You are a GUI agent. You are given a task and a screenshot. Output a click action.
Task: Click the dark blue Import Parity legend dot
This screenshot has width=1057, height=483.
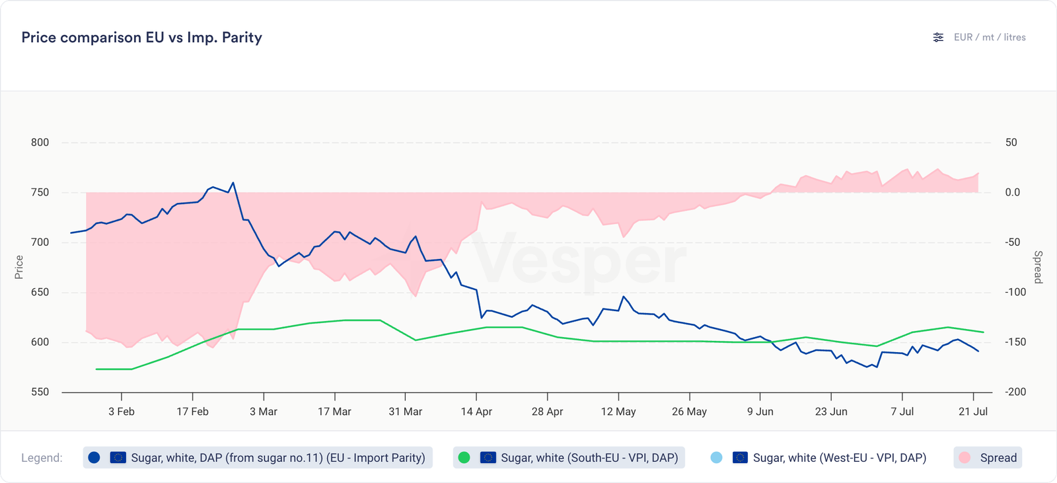[94, 458]
